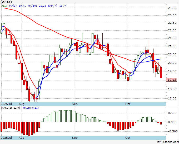Click the 22.50 price axis label
179x144 pixels.
pos(172,23)
